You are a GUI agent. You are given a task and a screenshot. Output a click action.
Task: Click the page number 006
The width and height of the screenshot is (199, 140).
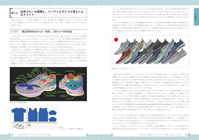(x=12, y=135)
